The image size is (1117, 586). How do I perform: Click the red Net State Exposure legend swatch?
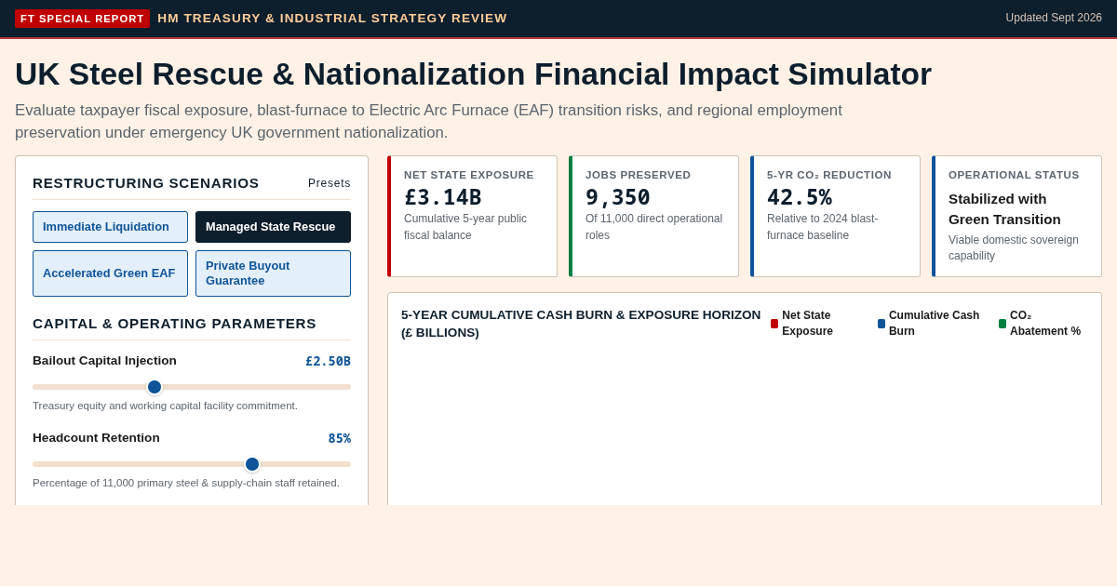pos(774,324)
